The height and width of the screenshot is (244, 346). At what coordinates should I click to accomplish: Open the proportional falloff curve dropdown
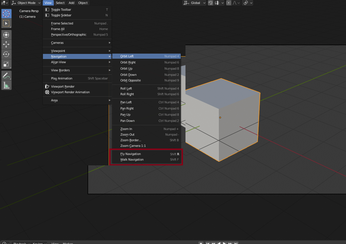pos(236,3)
